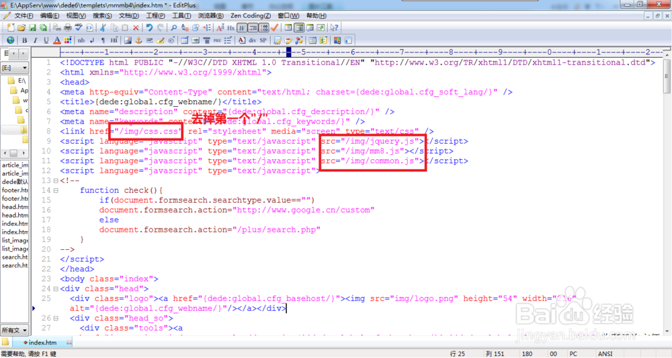672x358 pixels.
Task: Collapse code fold at line 14
Action: click(56, 191)
